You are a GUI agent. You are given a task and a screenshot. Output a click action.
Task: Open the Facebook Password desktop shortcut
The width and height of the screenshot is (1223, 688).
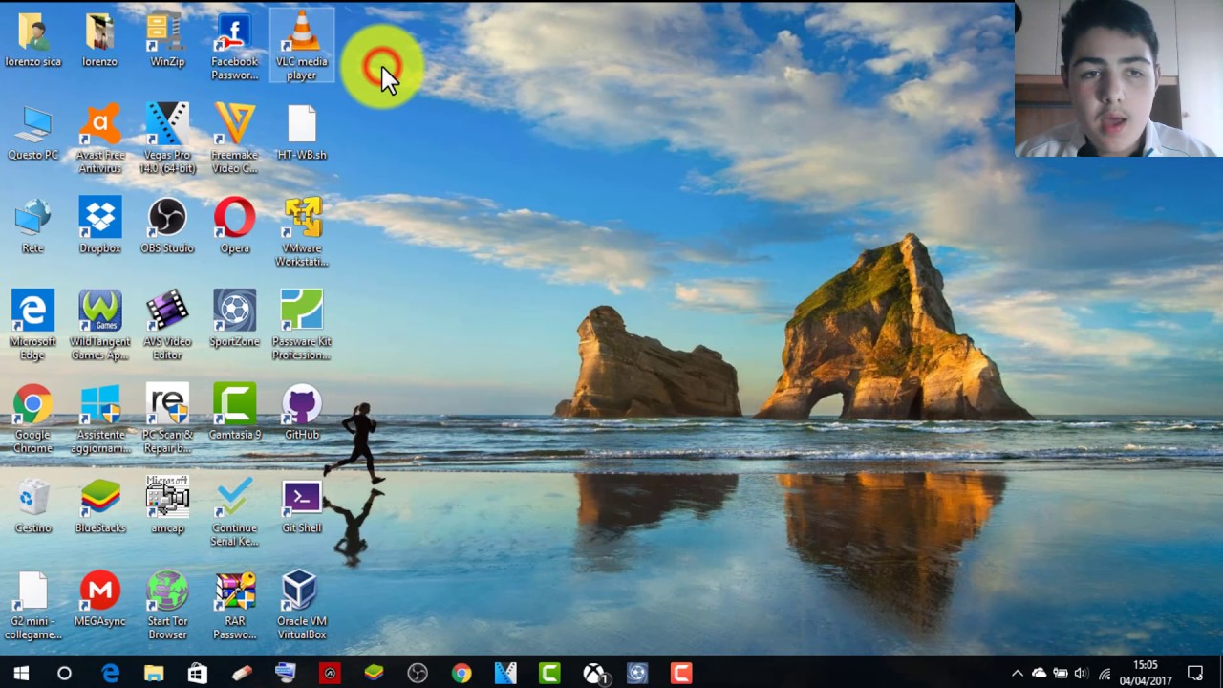pyautogui.click(x=234, y=48)
